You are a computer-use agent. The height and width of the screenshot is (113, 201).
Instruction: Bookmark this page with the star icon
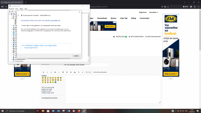[x=168, y=7]
